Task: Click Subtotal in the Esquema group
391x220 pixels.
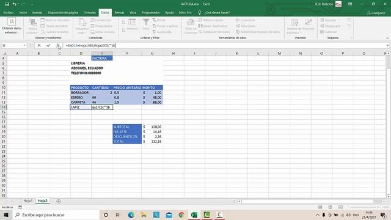Action: point(329,32)
